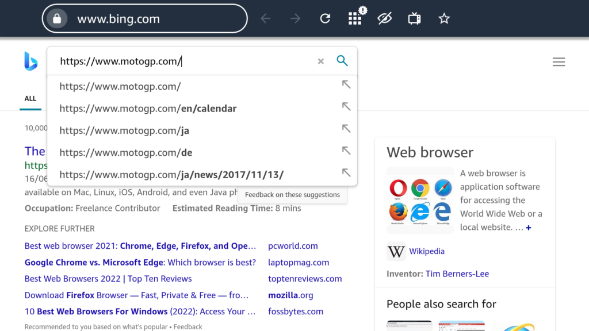Click the Bing search magnifier icon

tap(342, 61)
